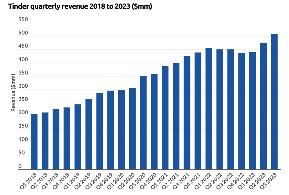Click the y-axis value 150

[x=23, y=126]
